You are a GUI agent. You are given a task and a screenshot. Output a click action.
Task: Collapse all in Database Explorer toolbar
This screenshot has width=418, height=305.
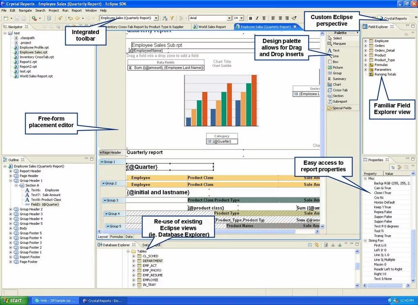(310, 245)
